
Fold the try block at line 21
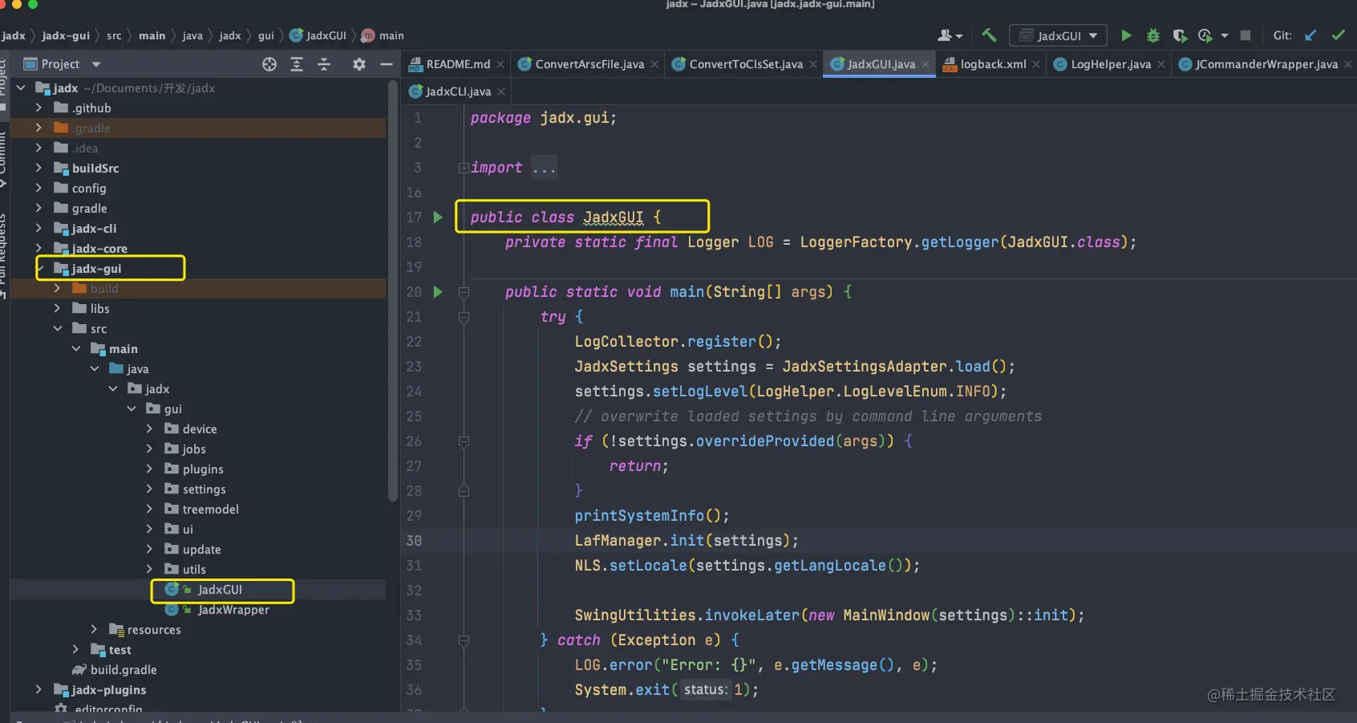[x=464, y=318]
